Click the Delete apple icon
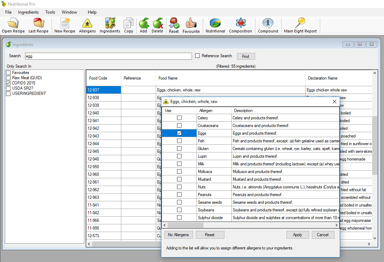 coord(157,25)
